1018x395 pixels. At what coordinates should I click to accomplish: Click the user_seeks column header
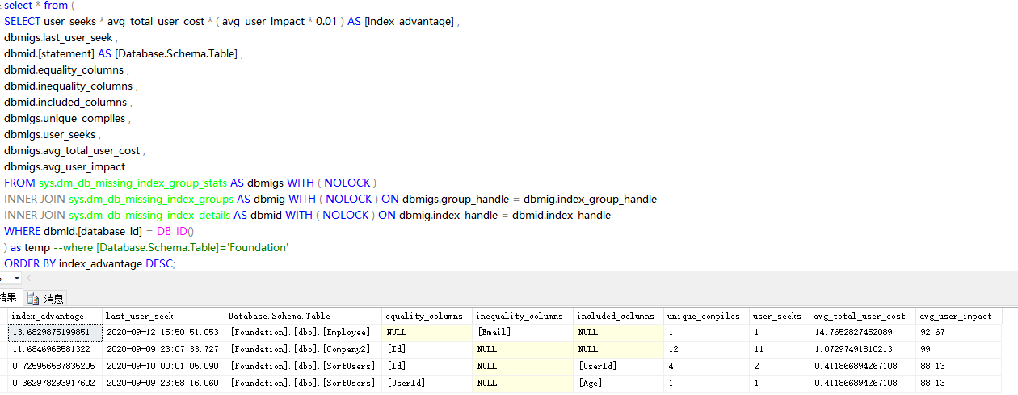[x=779, y=316]
